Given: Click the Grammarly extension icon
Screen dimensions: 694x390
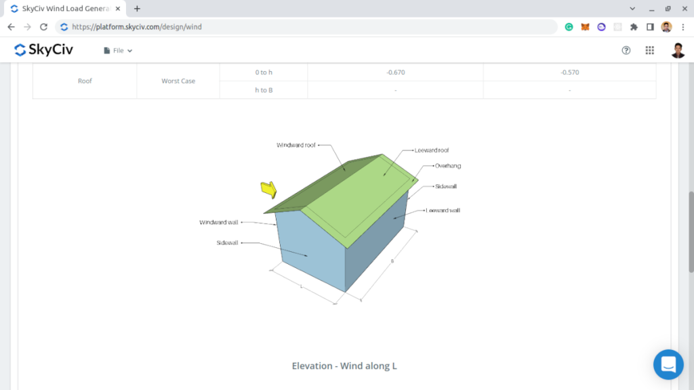Looking at the screenshot, I should tap(569, 27).
